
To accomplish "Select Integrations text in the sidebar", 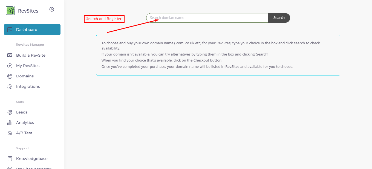I will click(x=28, y=86).
